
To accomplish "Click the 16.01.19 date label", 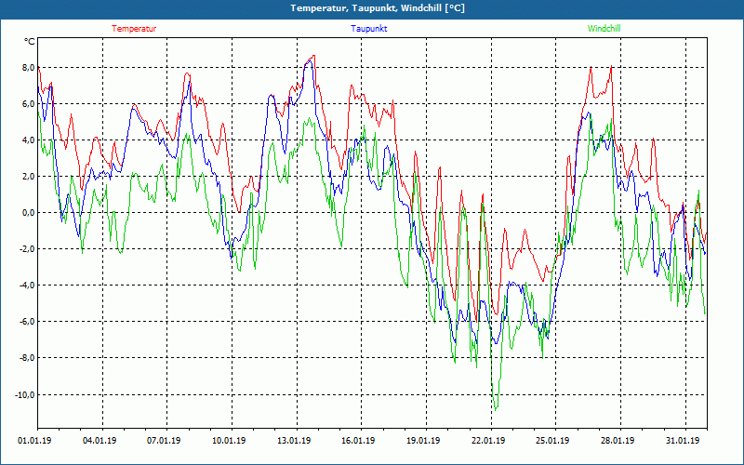I will click(x=358, y=441).
